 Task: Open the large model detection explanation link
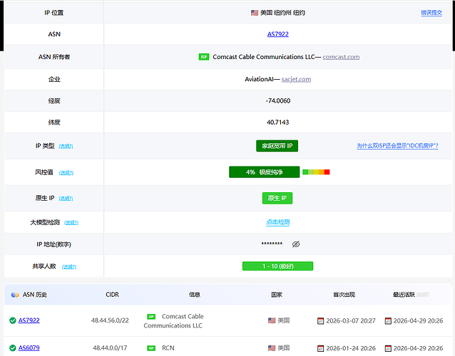[x=71, y=223]
